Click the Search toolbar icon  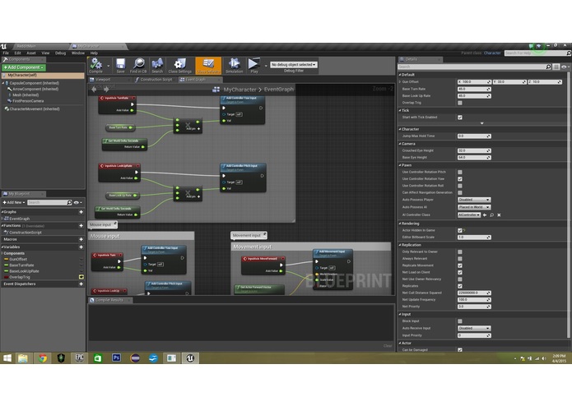[157, 66]
